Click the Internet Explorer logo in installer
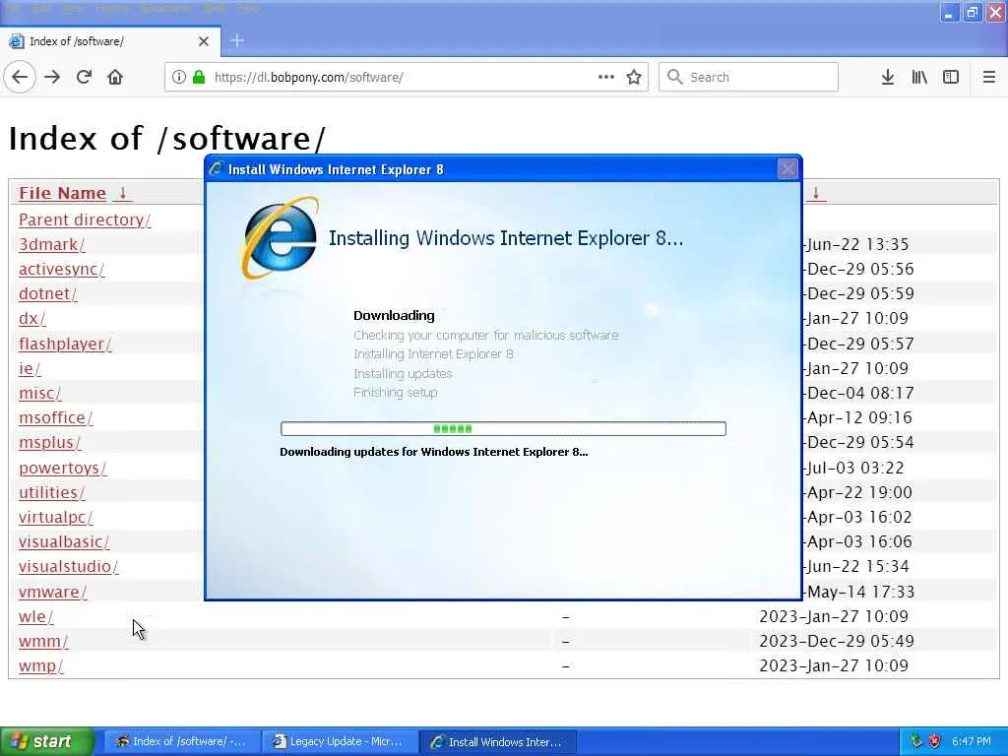 pyautogui.click(x=281, y=238)
